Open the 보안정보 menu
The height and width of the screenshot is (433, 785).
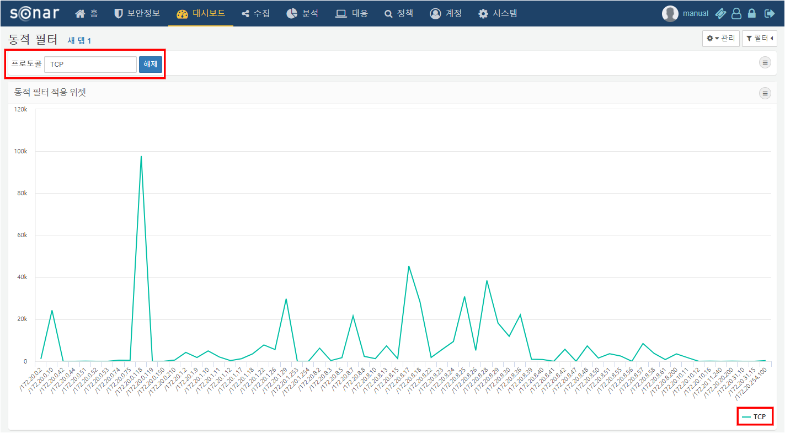click(137, 13)
